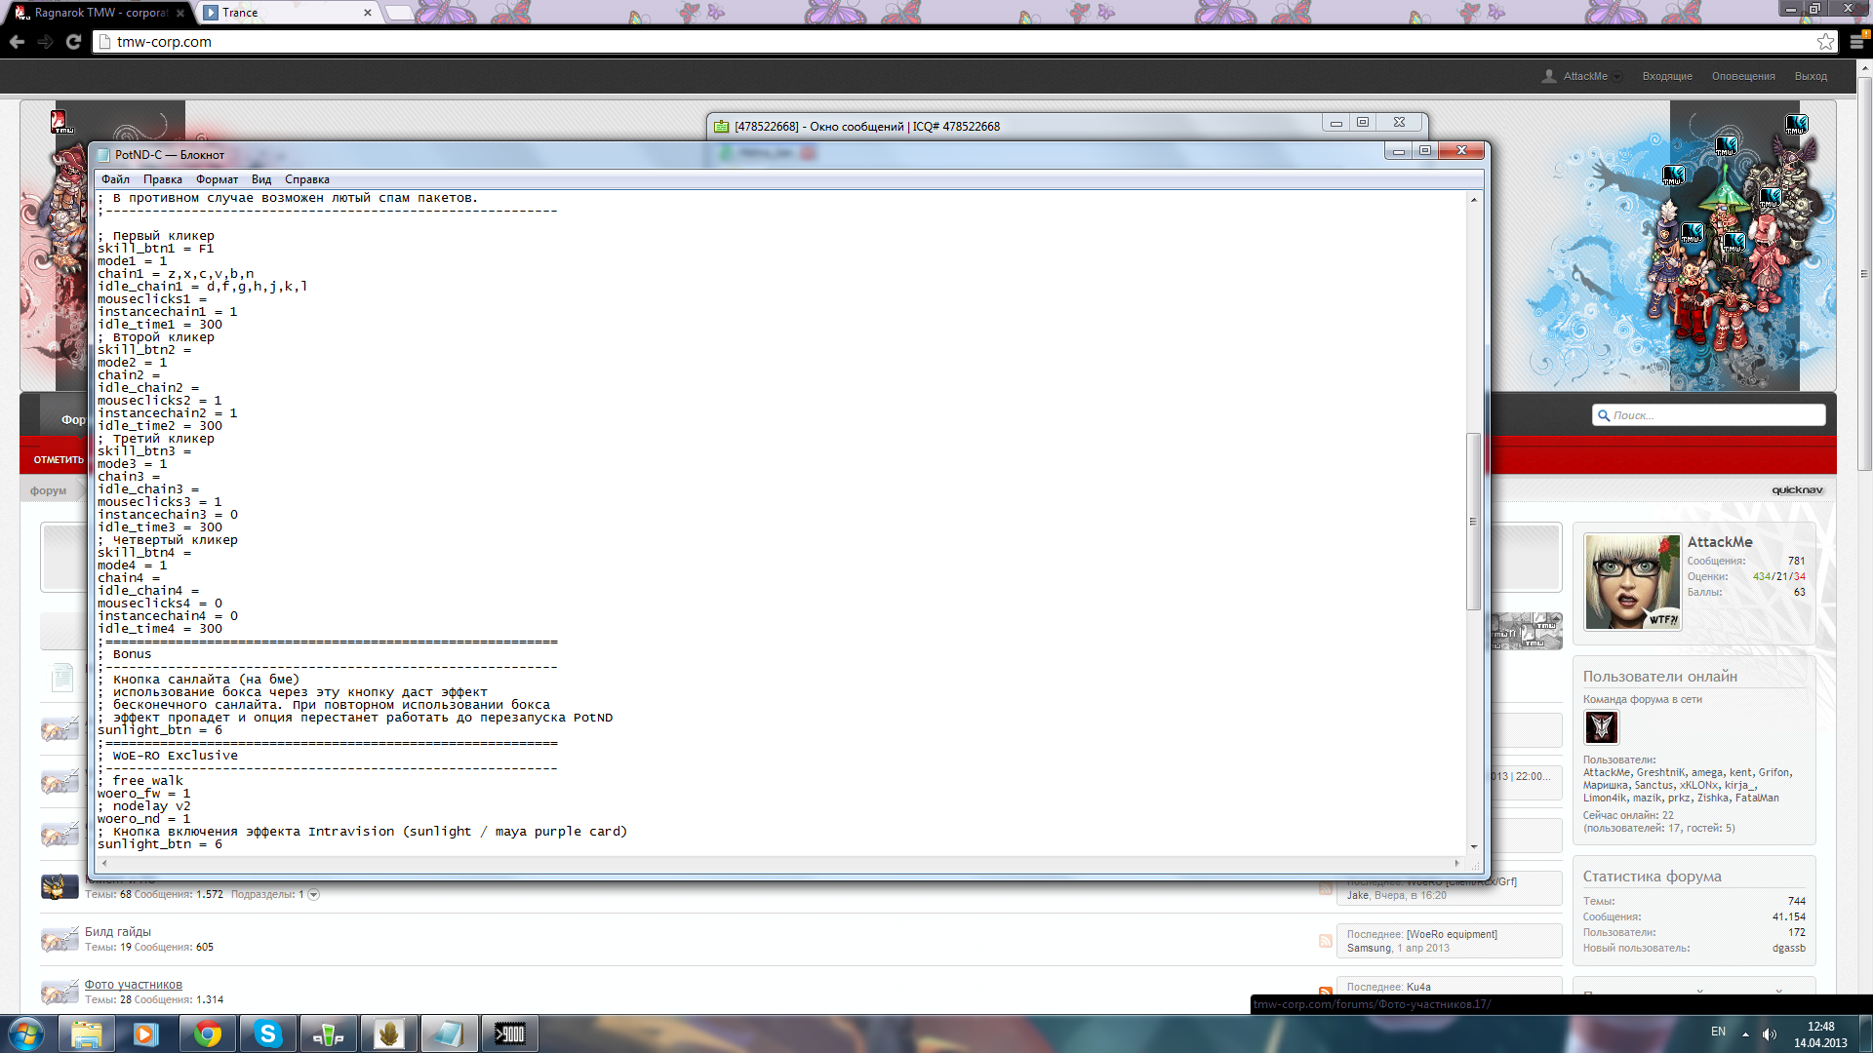The height and width of the screenshot is (1053, 1873).
Task: Open the Ku4a latest thread
Action: coord(1418,987)
